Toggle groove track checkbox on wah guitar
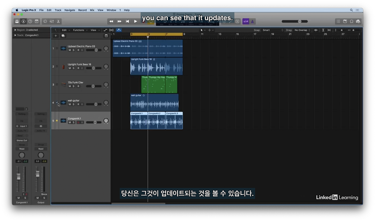Screen dimensions: 375x221 click(x=57, y=102)
